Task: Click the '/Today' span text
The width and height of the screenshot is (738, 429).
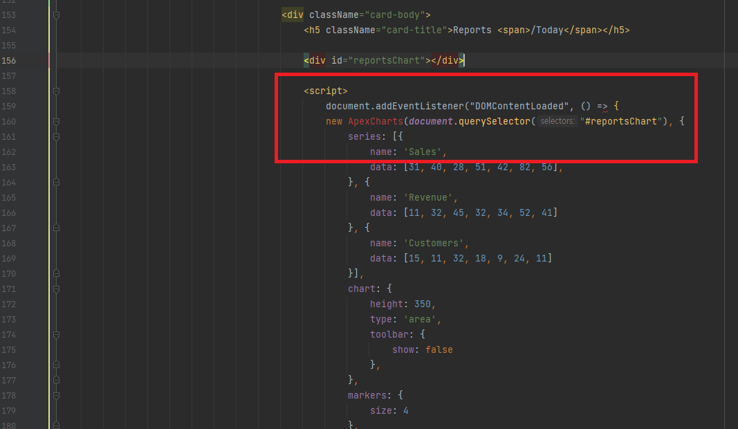Action: point(547,30)
